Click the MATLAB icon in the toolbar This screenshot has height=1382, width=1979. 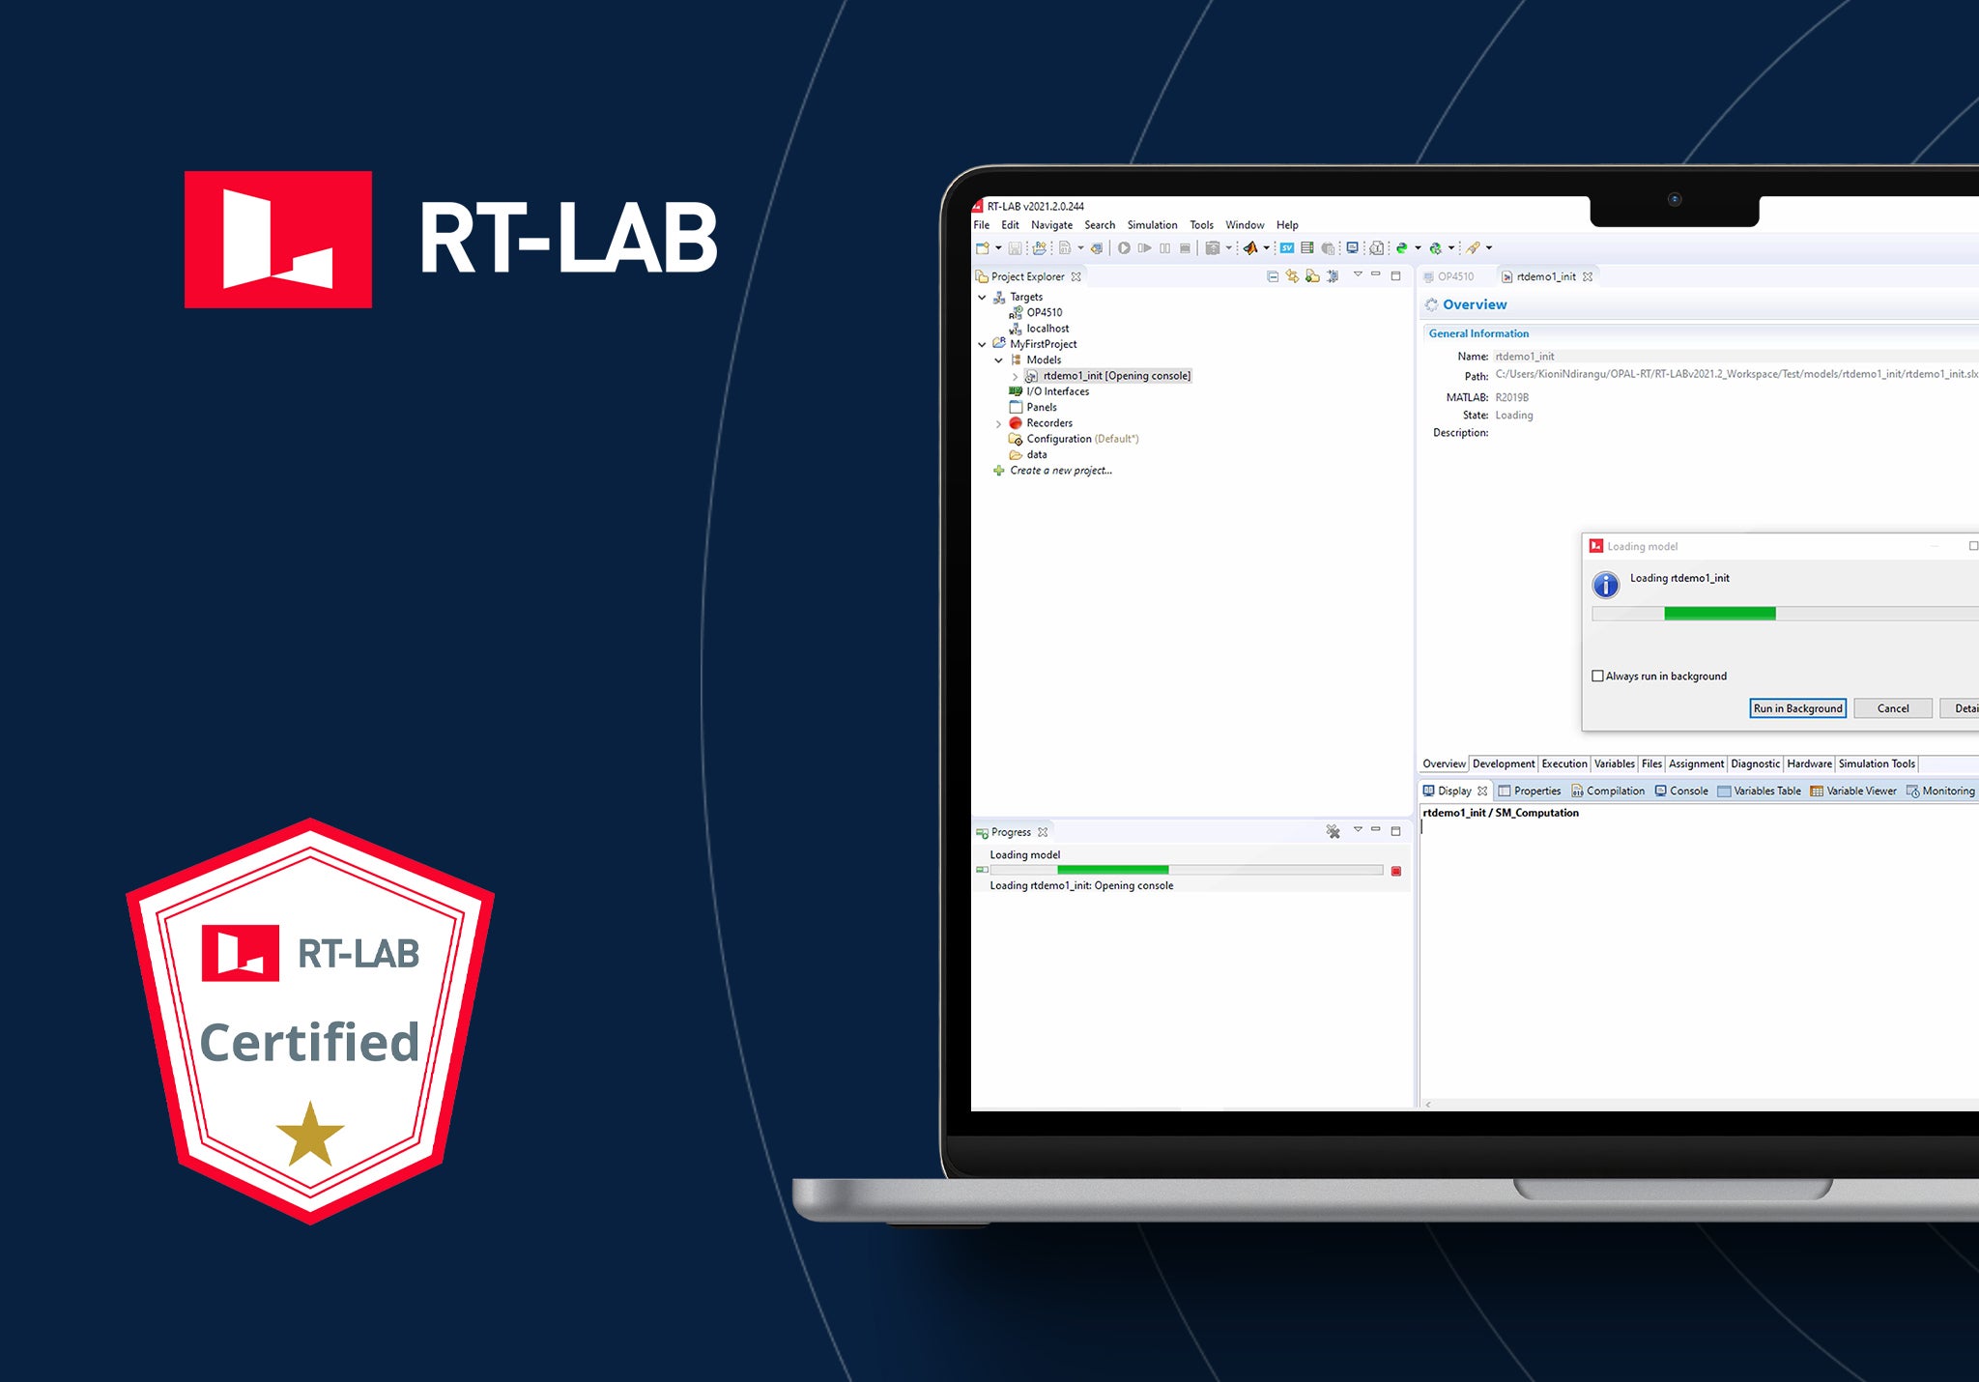(x=1249, y=248)
